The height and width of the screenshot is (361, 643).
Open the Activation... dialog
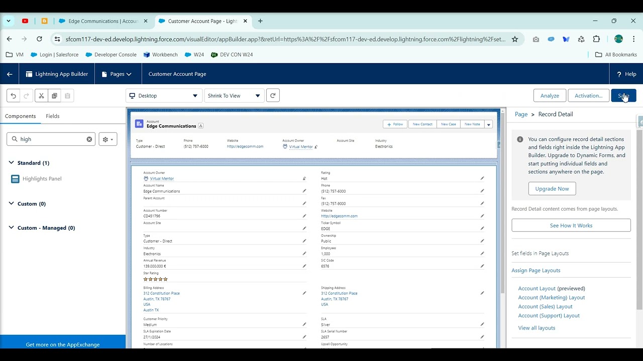[588, 96]
